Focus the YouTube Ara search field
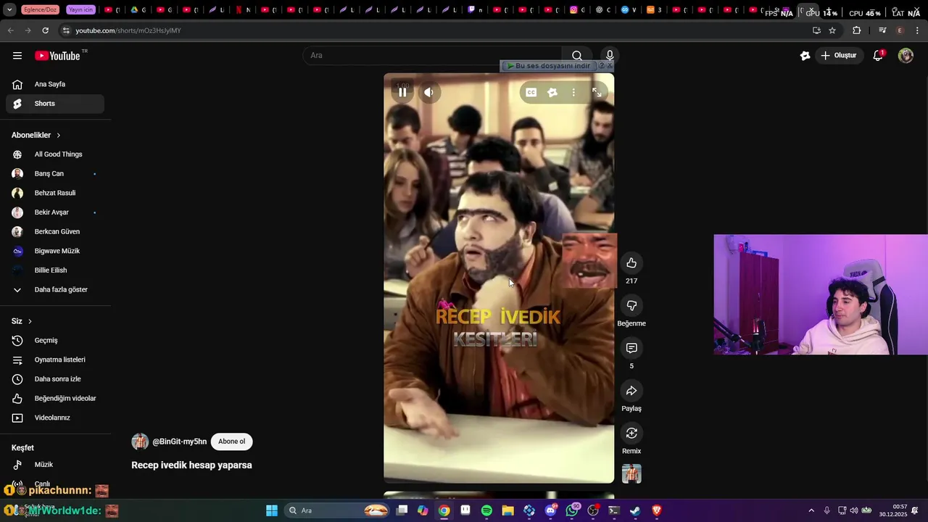 pos(432,56)
